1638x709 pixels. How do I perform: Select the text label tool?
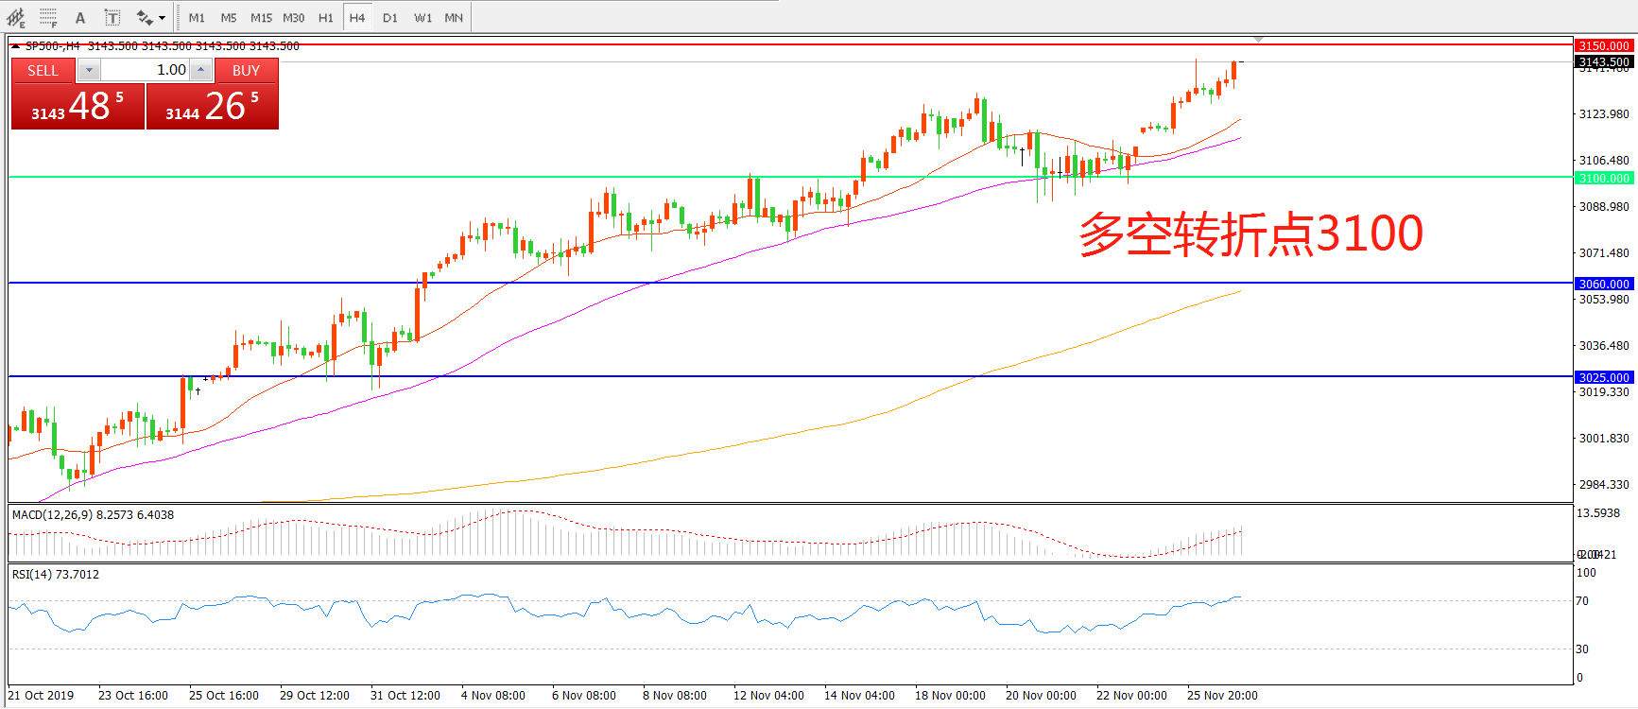pos(112,17)
